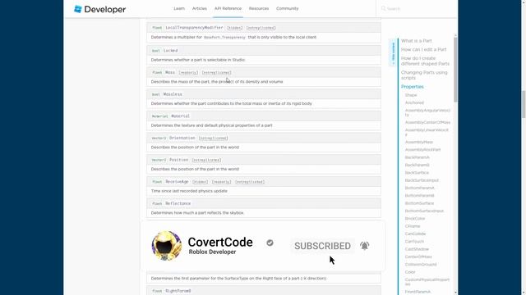Image resolution: width=526 pixels, height=295 pixels.
Task: Select CollisionGroupId in the sidebar
Action: click(x=421, y=264)
